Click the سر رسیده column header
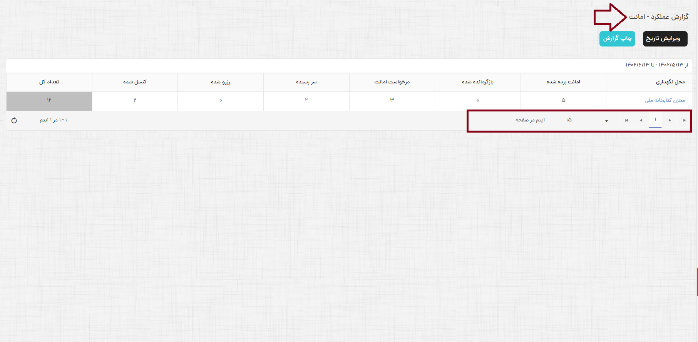This screenshot has height=342, width=698. coord(306,82)
